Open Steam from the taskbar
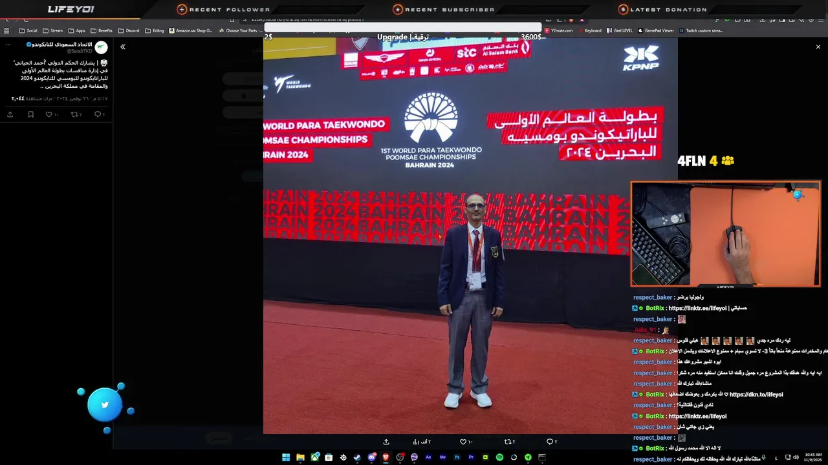 pyautogui.click(x=357, y=457)
